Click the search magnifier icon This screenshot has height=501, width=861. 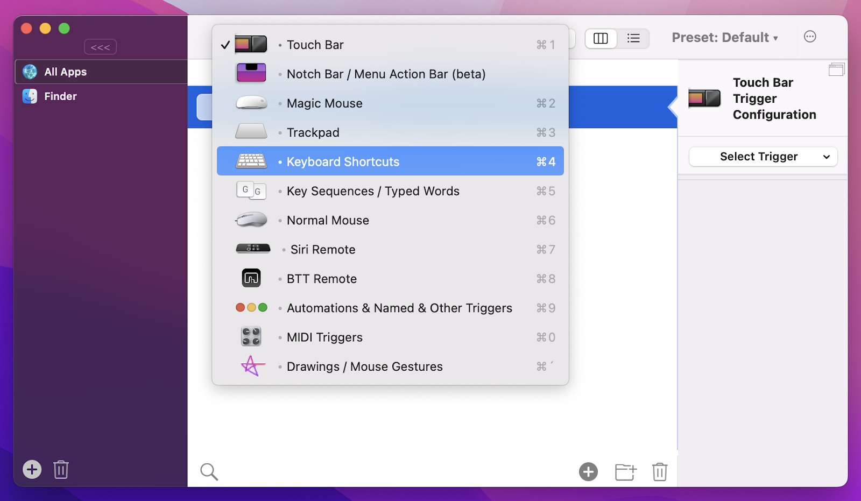(x=209, y=471)
